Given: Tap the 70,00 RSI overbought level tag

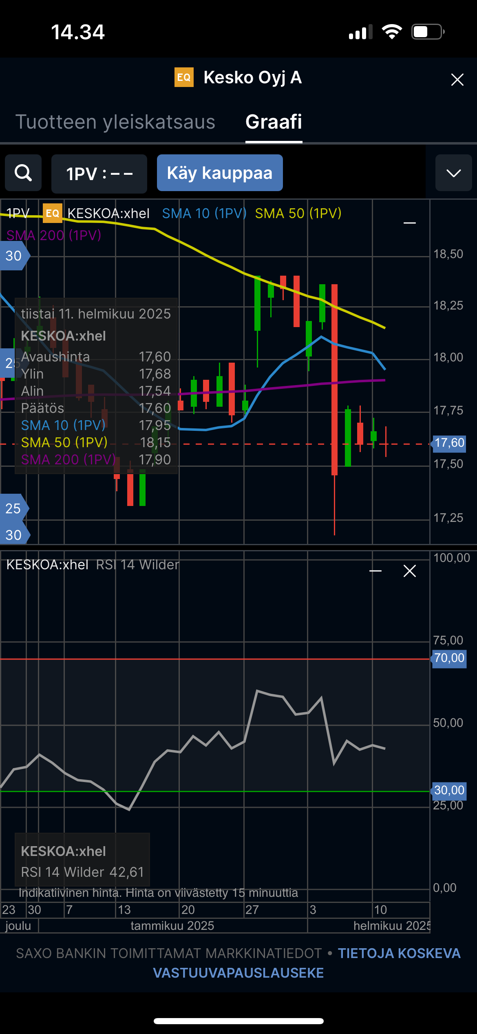Looking at the screenshot, I should (449, 658).
